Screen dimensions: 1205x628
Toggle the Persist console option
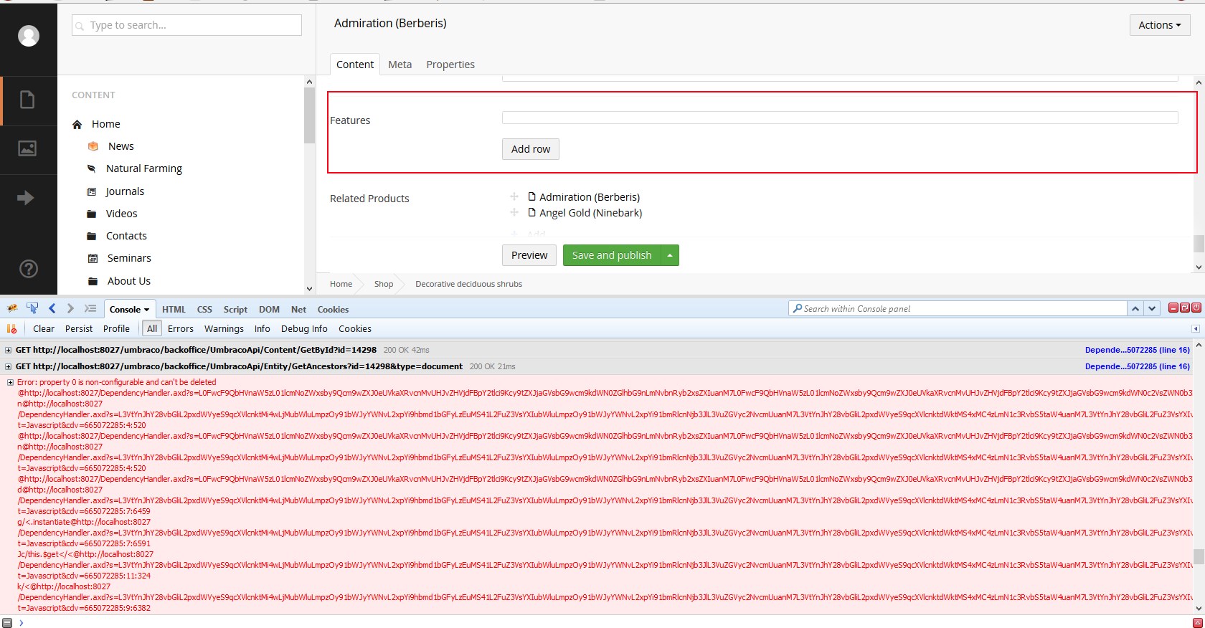click(x=78, y=328)
